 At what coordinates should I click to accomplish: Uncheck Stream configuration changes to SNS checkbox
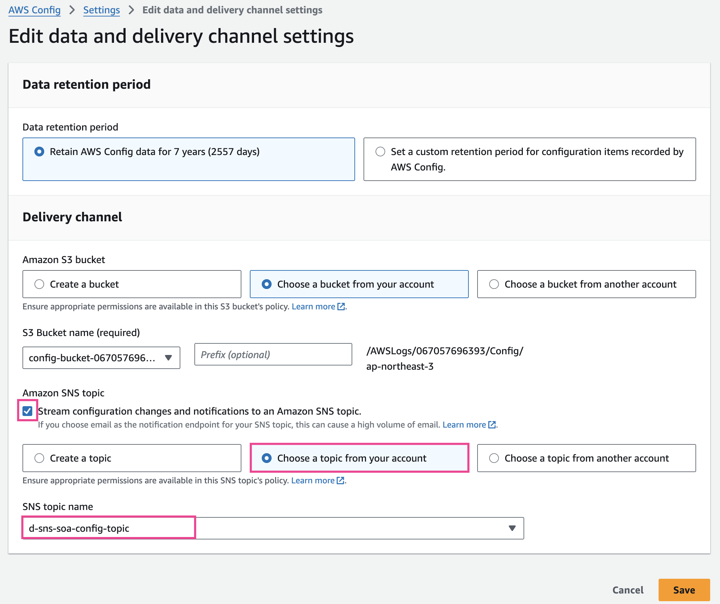click(x=27, y=411)
